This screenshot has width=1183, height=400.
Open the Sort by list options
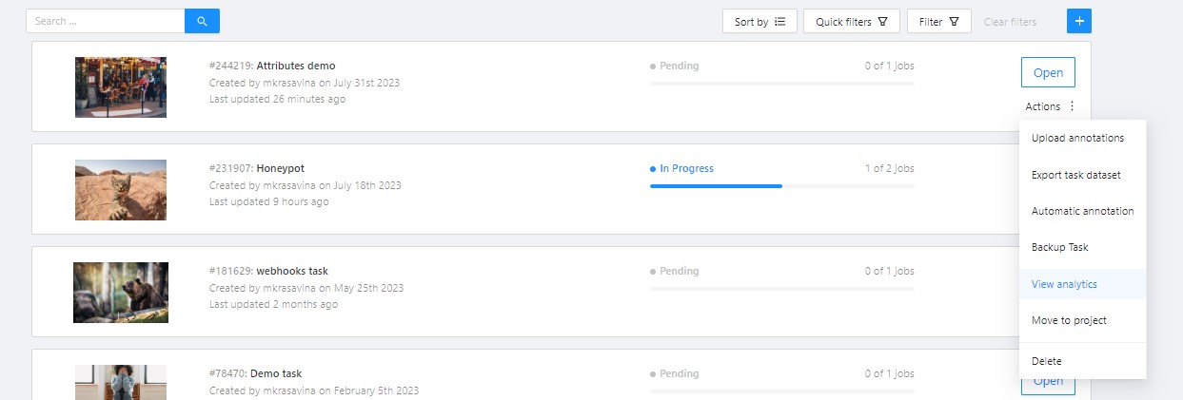(759, 22)
